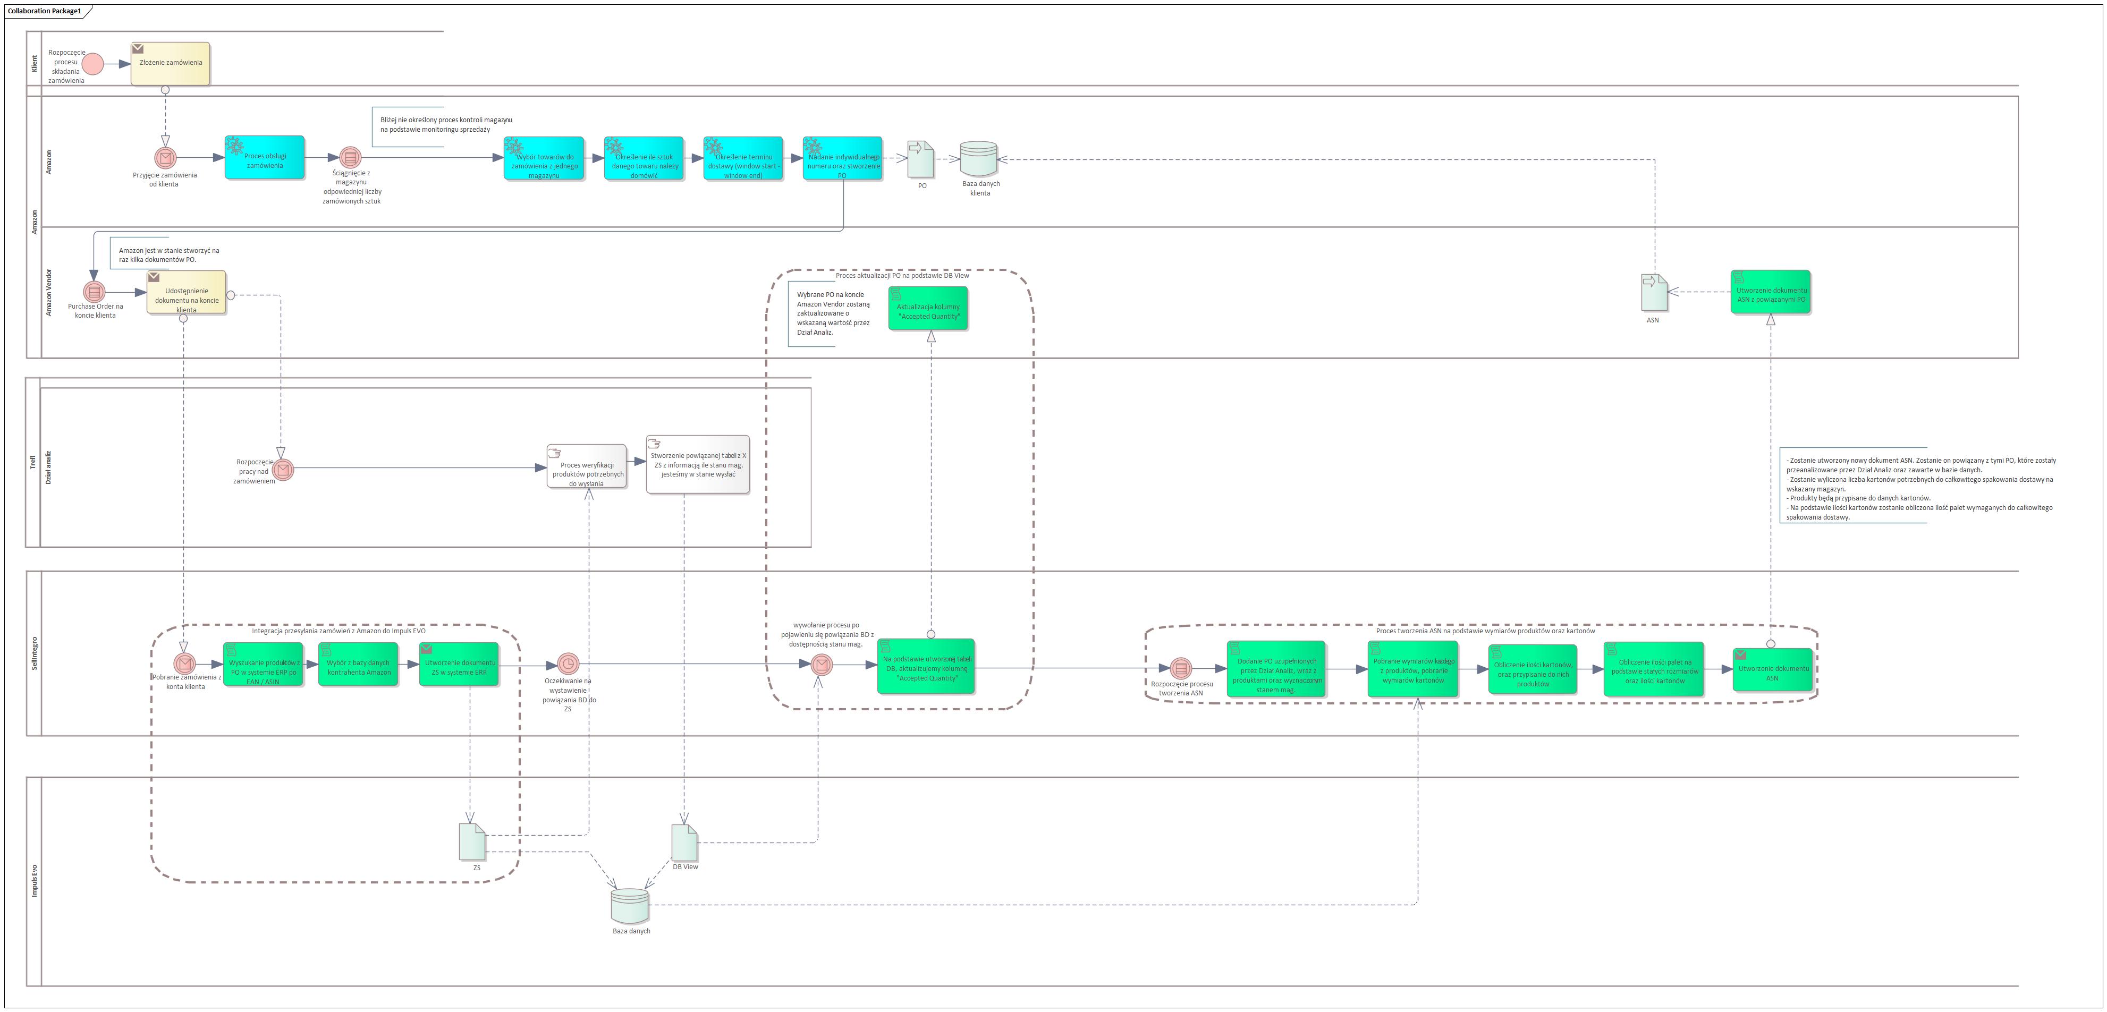Select the 'Utworzenie dokumentu ZS w systemie ERP' task

459,665
